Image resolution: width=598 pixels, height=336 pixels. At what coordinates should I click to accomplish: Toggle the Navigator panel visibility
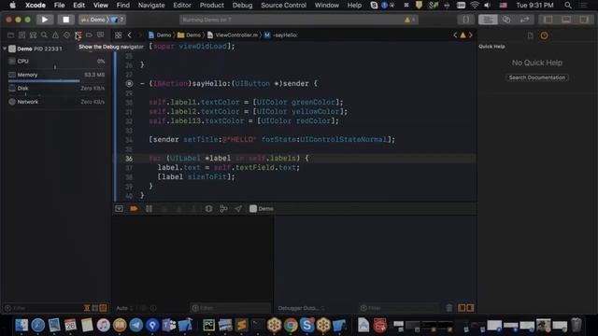[x=548, y=20]
